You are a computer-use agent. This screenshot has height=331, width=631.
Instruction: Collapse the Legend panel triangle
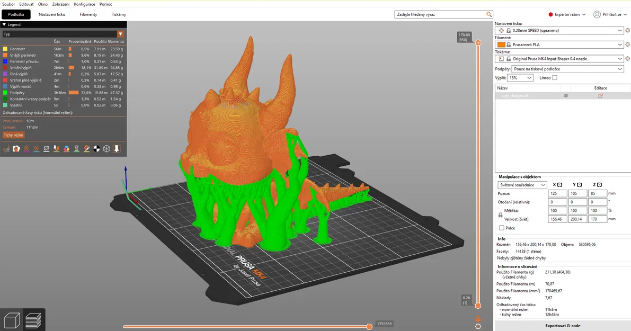pyautogui.click(x=4, y=24)
